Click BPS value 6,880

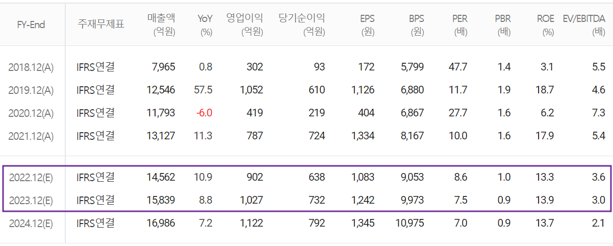412,90
